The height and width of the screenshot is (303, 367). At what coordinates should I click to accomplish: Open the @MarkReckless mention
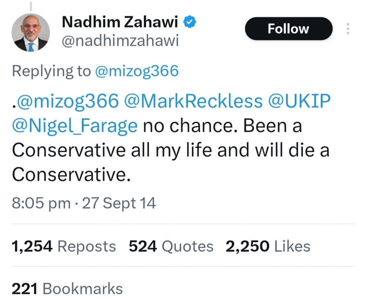tap(194, 102)
